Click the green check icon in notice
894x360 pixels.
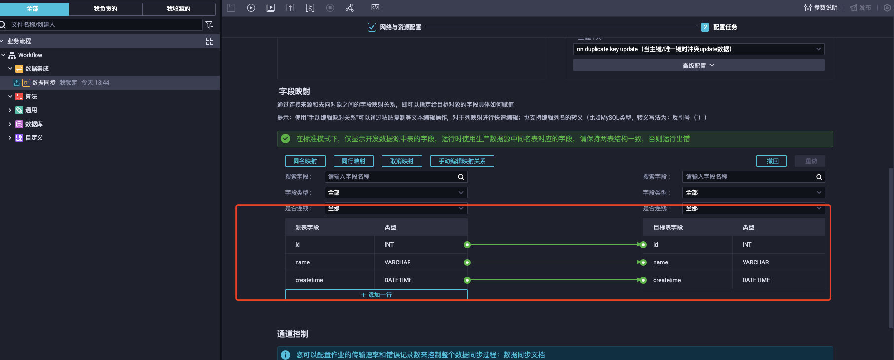pos(285,139)
